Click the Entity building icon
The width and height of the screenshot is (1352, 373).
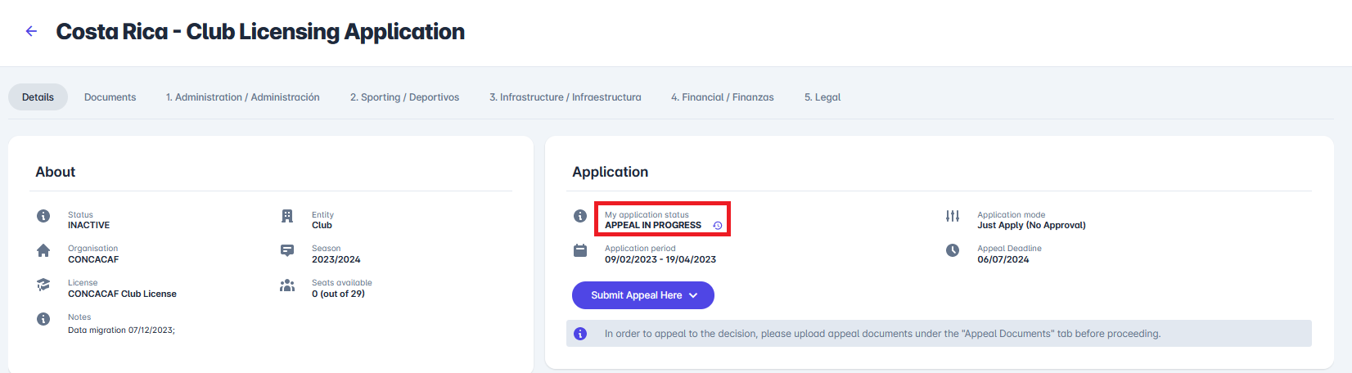point(287,216)
